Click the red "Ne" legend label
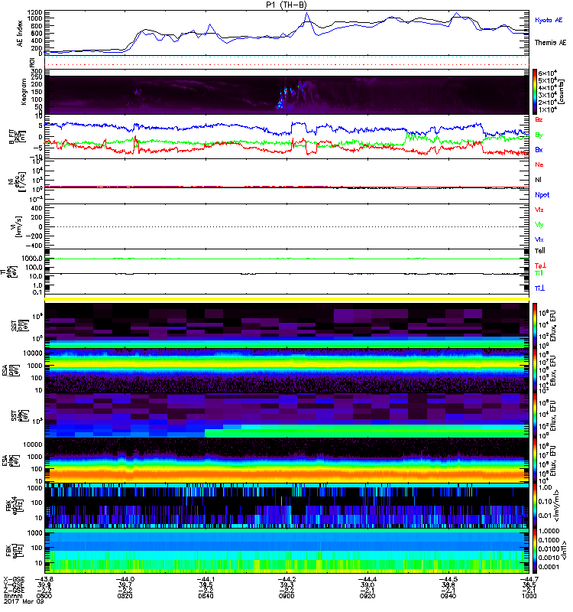The height and width of the screenshot is (612, 573). coord(539,164)
